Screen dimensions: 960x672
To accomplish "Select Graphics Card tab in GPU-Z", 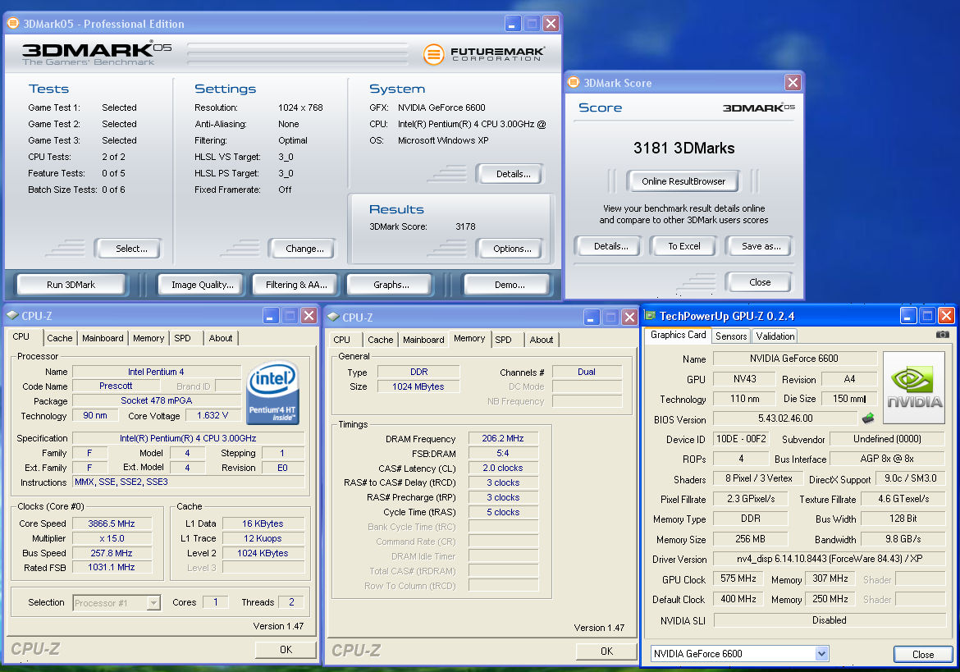I will pos(679,335).
